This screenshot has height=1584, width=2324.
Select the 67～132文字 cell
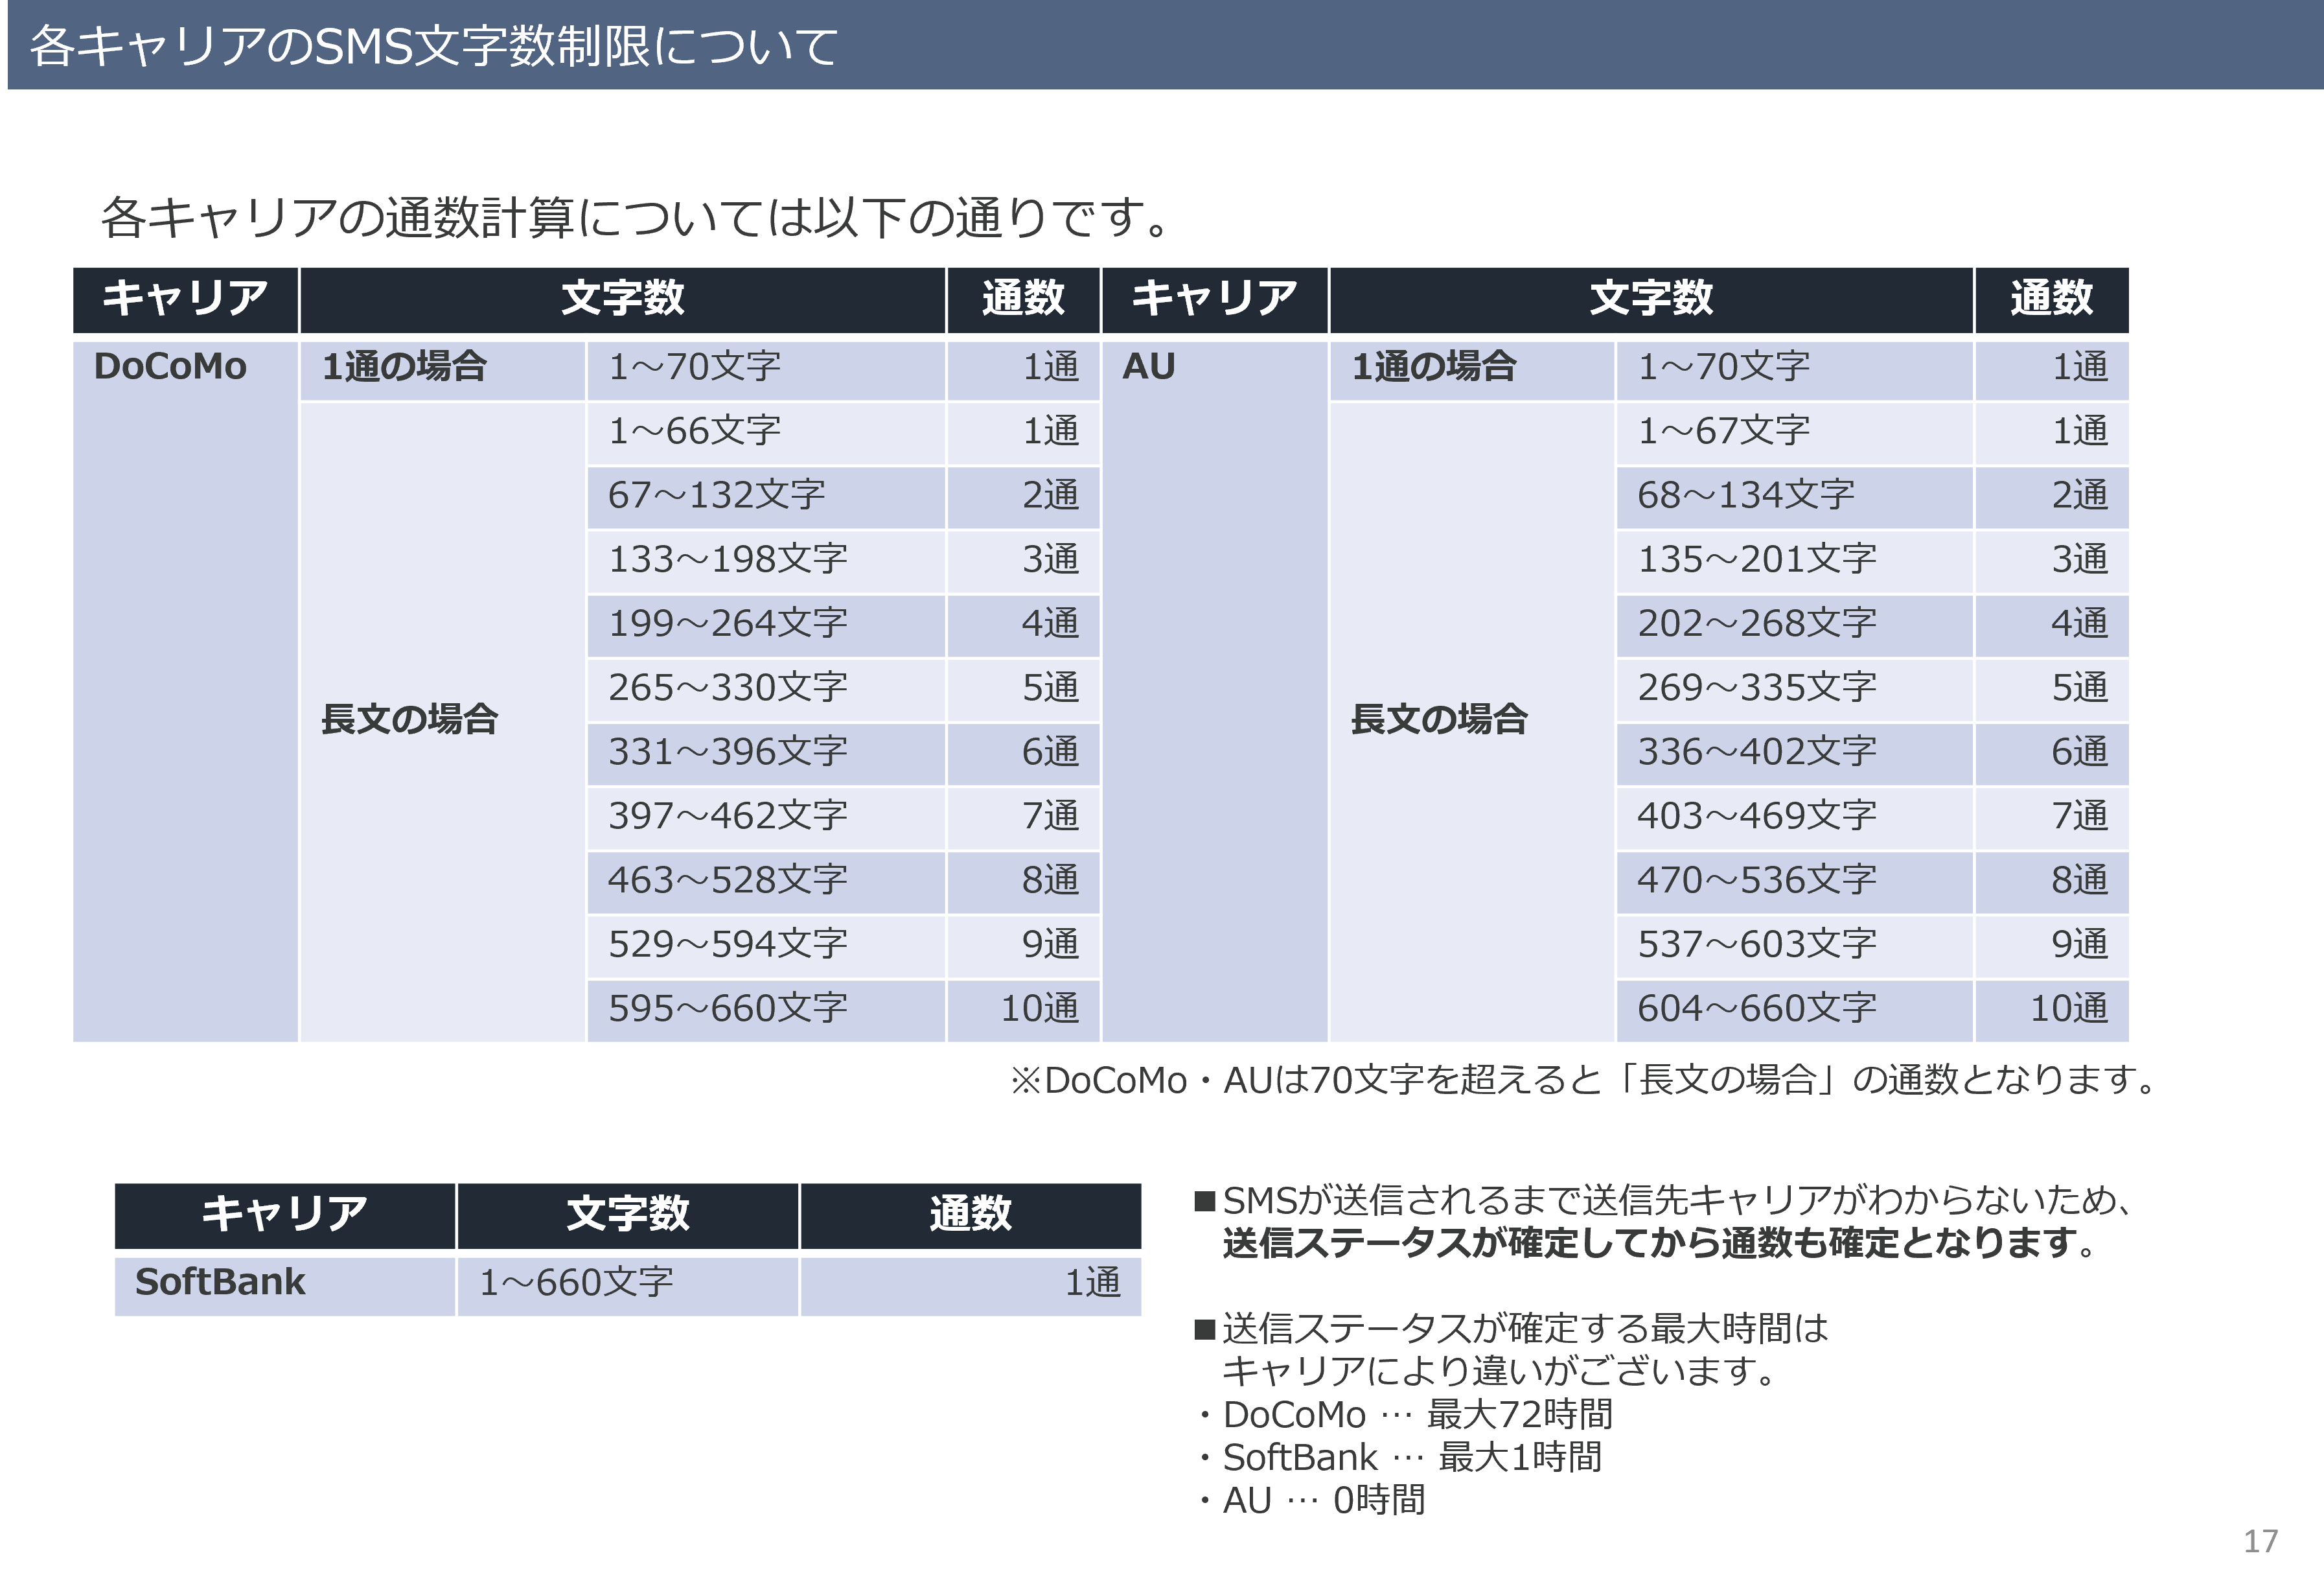pyautogui.click(x=716, y=495)
